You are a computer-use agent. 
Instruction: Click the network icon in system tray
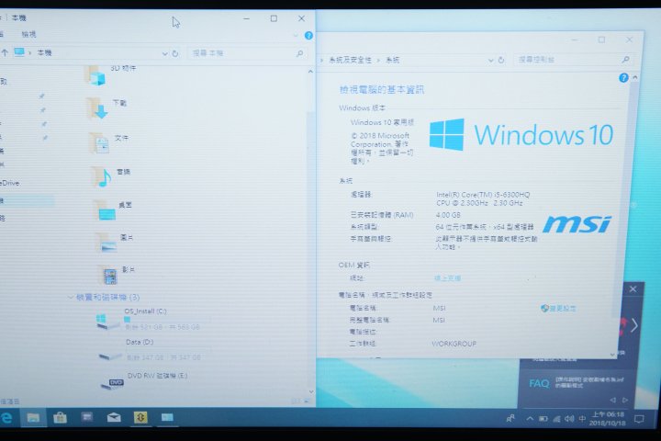coord(557,419)
